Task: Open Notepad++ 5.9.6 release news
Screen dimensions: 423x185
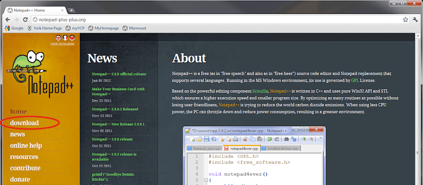Action: [112, 139]
